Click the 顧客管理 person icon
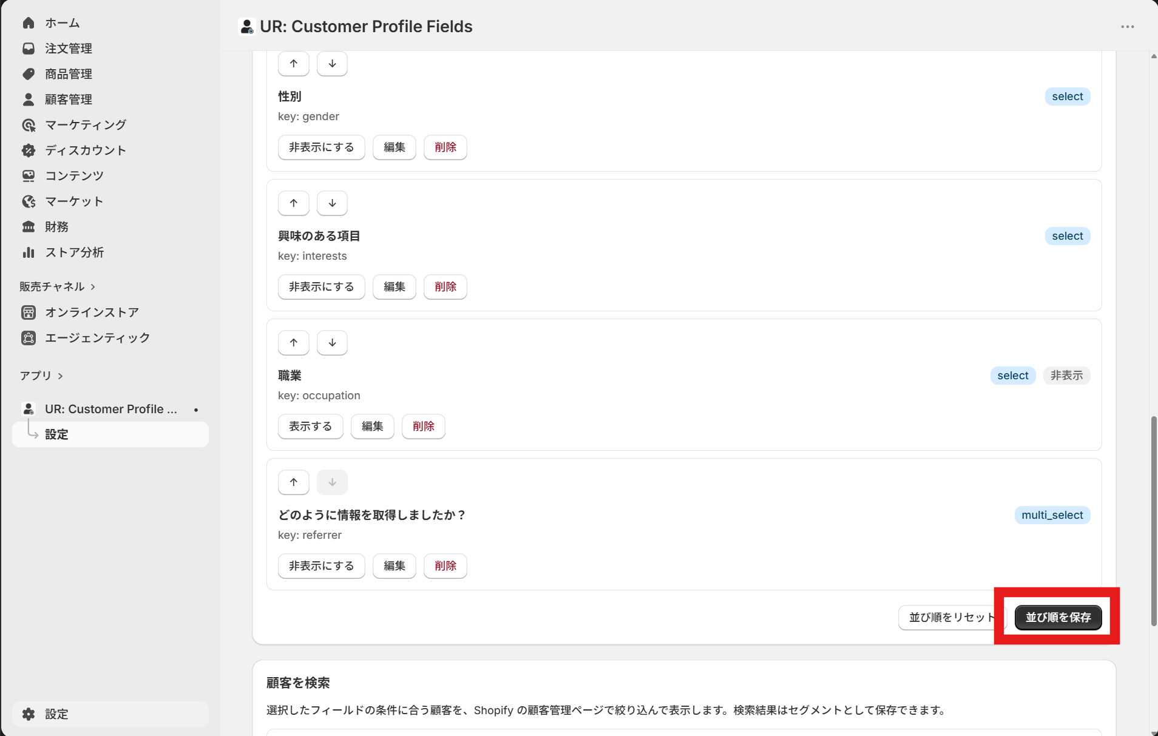The height and width of the screenshot is (736, 1158). (29, 100)
